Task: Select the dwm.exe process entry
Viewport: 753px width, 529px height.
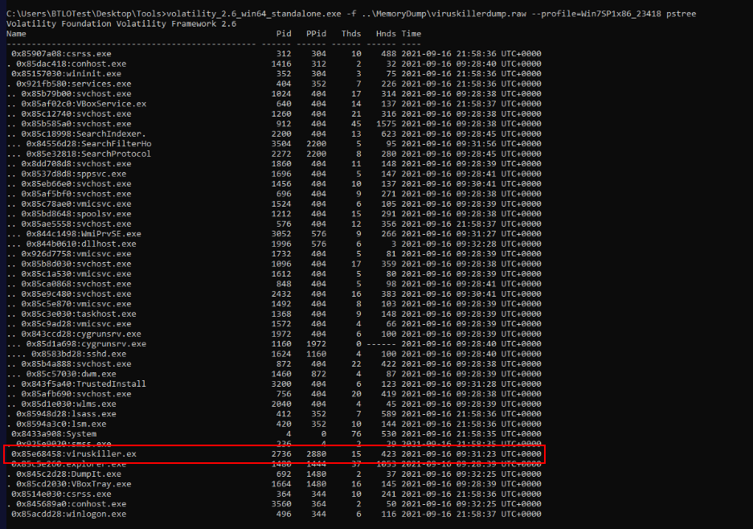Action: coord(72,375)
